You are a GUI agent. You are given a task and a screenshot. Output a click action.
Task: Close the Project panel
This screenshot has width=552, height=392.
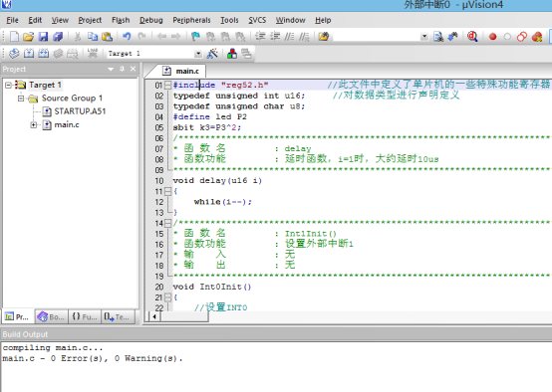pos(134,69)
